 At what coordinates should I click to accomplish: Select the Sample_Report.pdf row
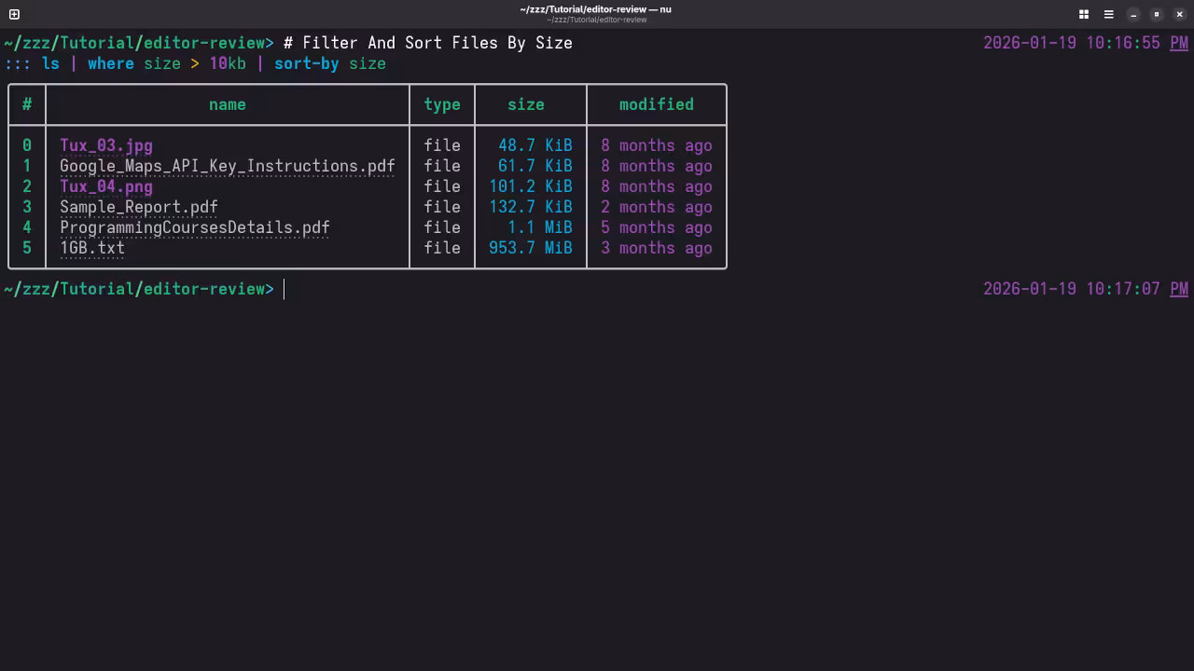[139, 207]
